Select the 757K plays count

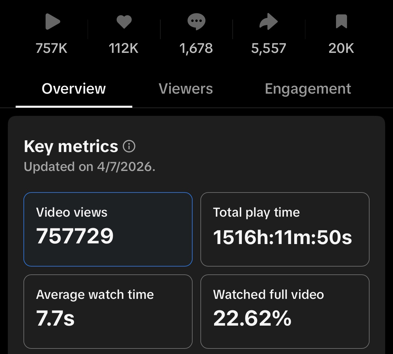tap(51, 48)
